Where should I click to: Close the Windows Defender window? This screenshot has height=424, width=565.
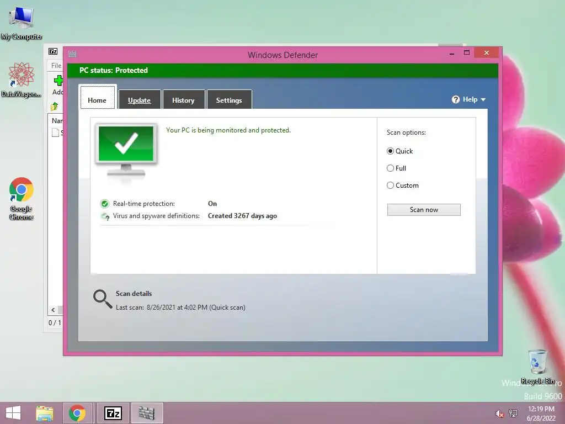click(487, 52)
